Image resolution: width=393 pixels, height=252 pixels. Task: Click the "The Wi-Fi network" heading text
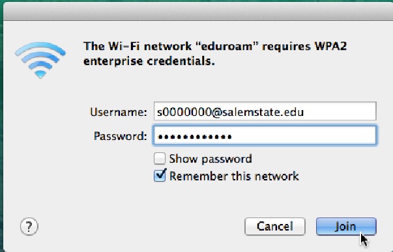pyautogui.click(x=138, y=46)
